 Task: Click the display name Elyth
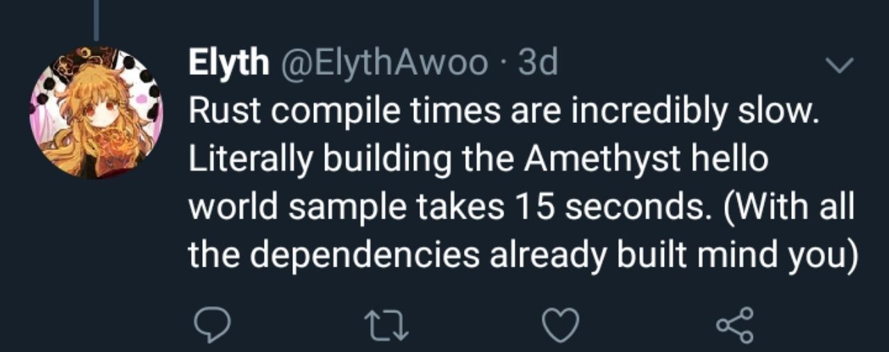point(229,65)
